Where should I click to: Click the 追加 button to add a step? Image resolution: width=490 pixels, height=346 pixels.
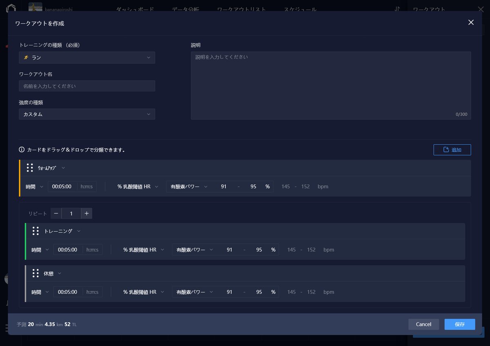click(452, 150)
